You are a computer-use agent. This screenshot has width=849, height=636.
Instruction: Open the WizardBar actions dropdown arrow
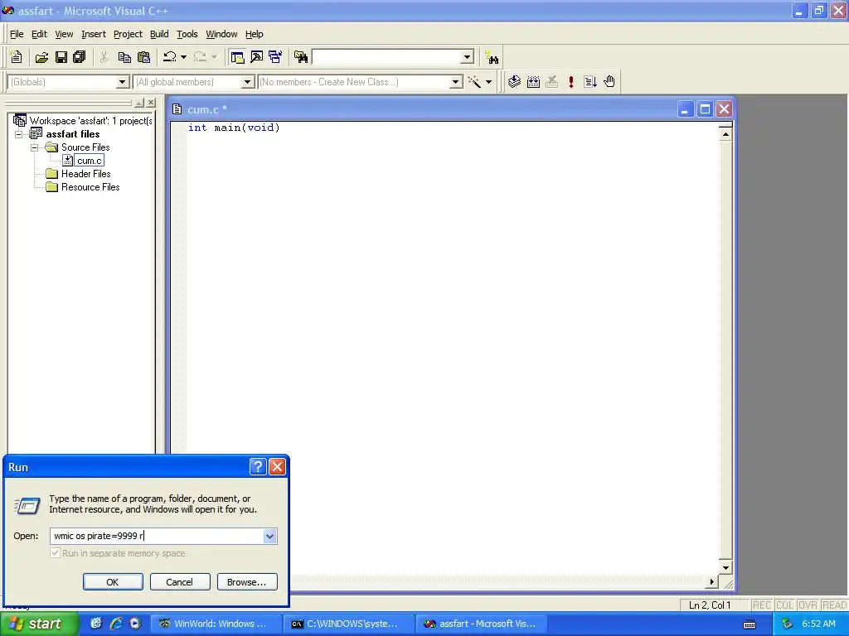click(x=488, y=82)
